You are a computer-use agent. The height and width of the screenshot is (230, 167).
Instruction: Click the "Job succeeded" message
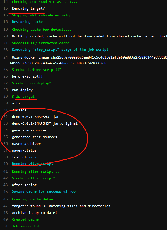coord(25,226)
